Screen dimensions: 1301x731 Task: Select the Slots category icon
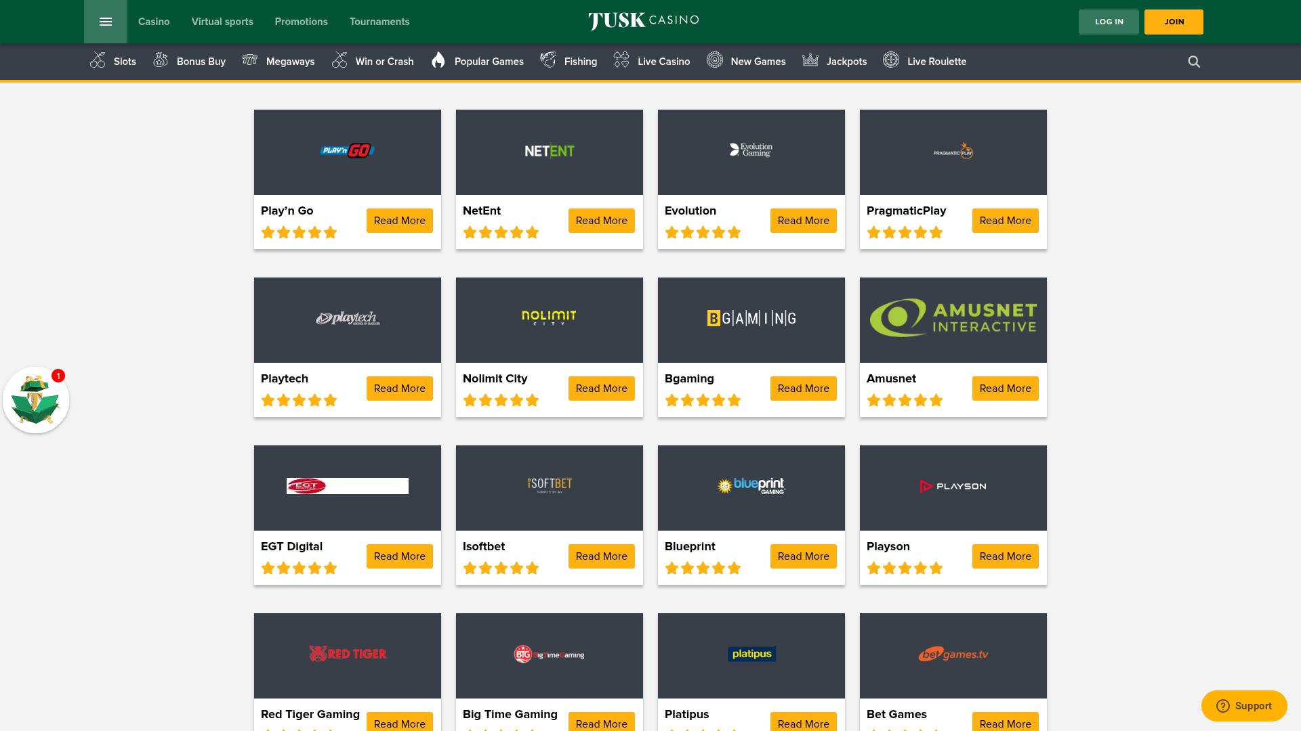[98, 60]
